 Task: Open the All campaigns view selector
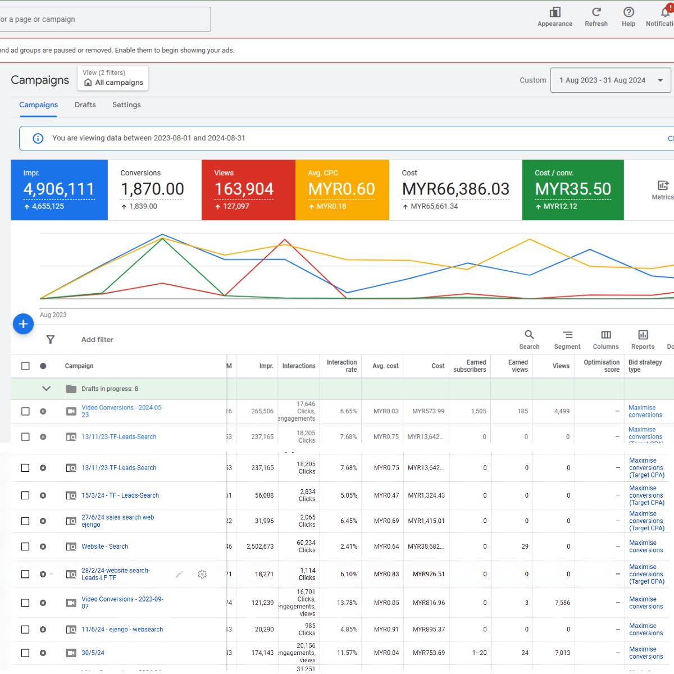(113, 78)
